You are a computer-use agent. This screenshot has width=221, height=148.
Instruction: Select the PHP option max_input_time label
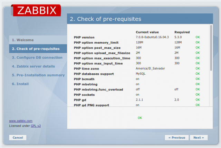click(x=98, y=63)
